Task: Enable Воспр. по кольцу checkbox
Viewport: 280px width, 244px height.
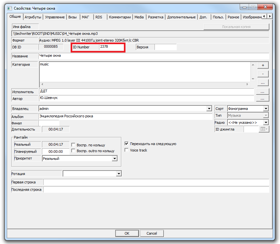Action: [x=73, y=145]
